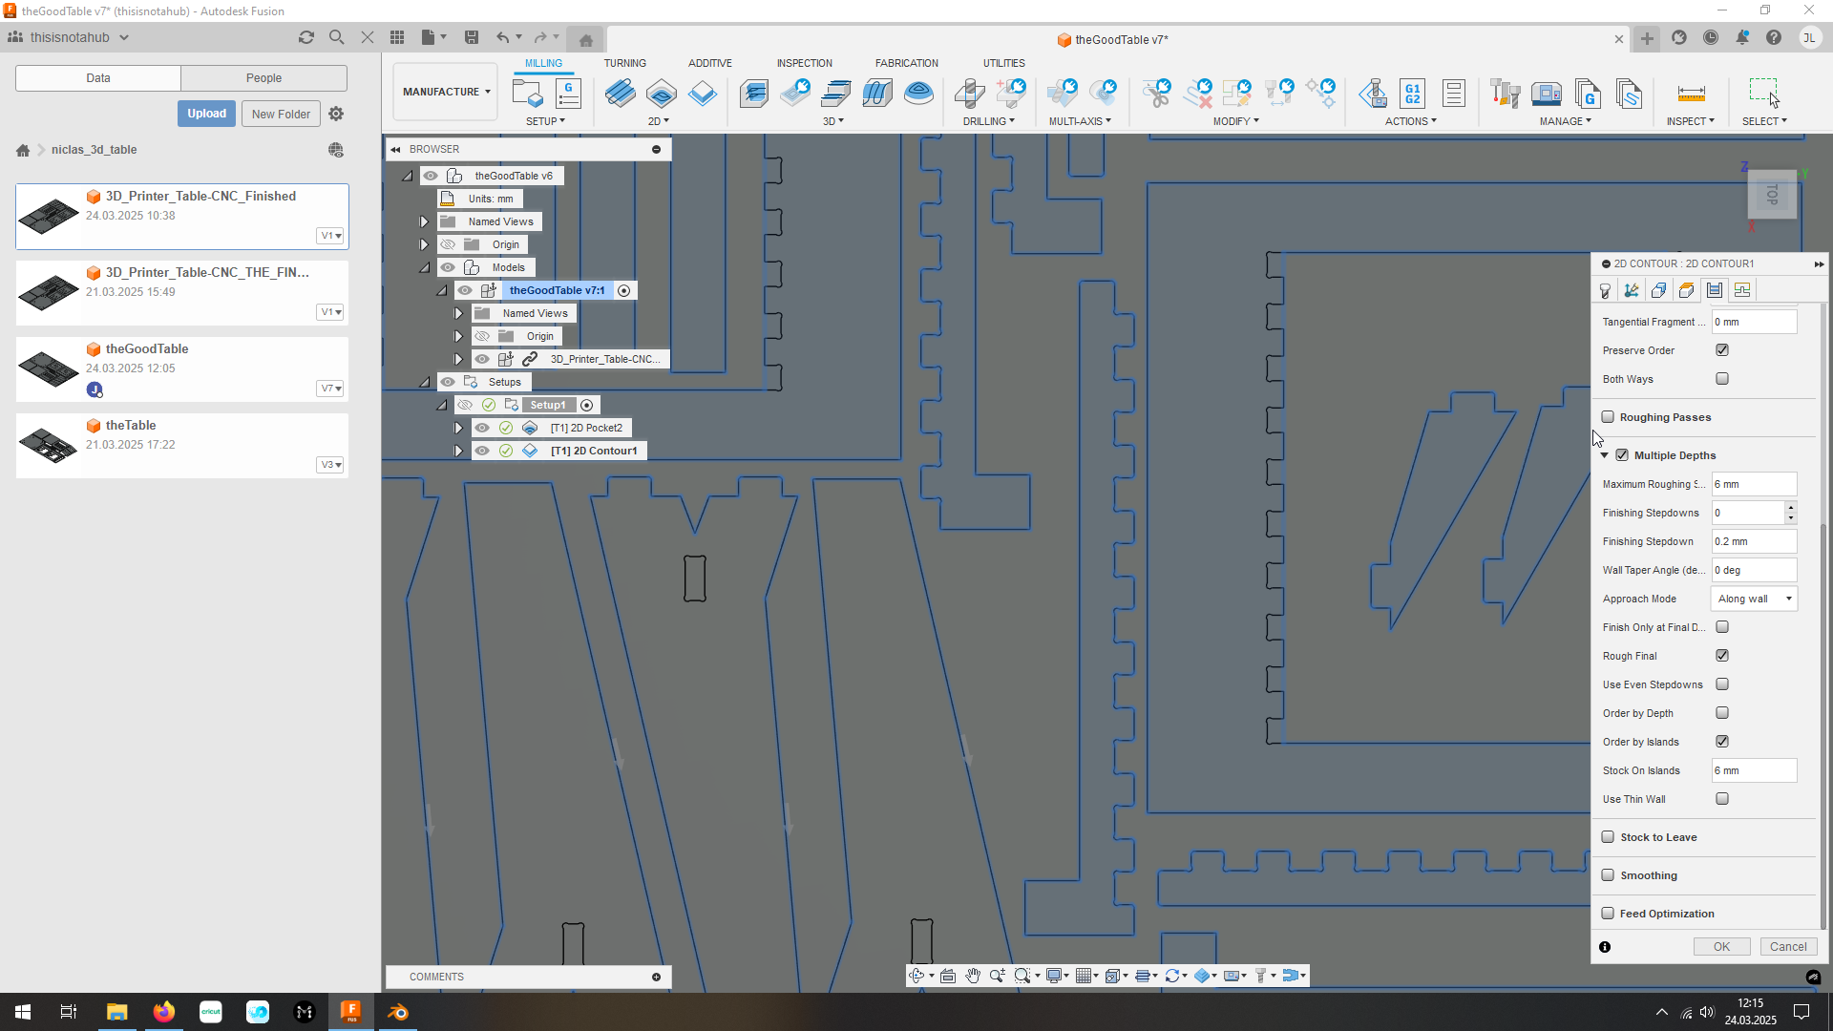Select the 3D Adaptive Clearing tool
This screenshot has height=1031, width=1833.
(754, 94)
